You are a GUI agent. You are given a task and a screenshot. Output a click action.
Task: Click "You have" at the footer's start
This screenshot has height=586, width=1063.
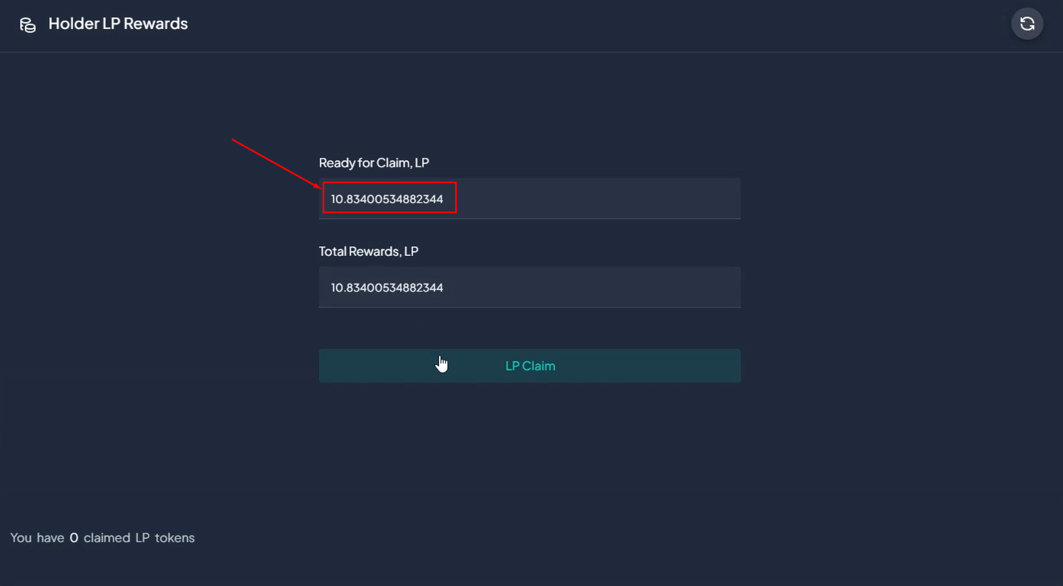click(37, 538)
